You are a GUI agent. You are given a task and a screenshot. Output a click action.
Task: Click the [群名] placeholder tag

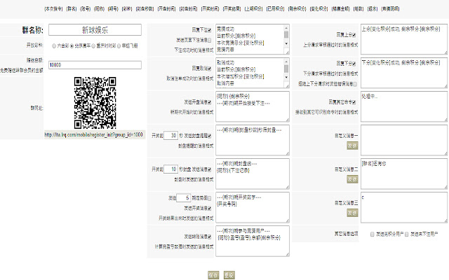[x=72, y=9]
